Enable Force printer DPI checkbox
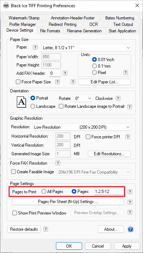 pos(88,137)
